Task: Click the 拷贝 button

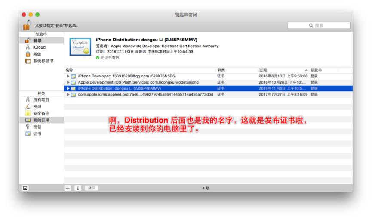Action: point(92,188)
